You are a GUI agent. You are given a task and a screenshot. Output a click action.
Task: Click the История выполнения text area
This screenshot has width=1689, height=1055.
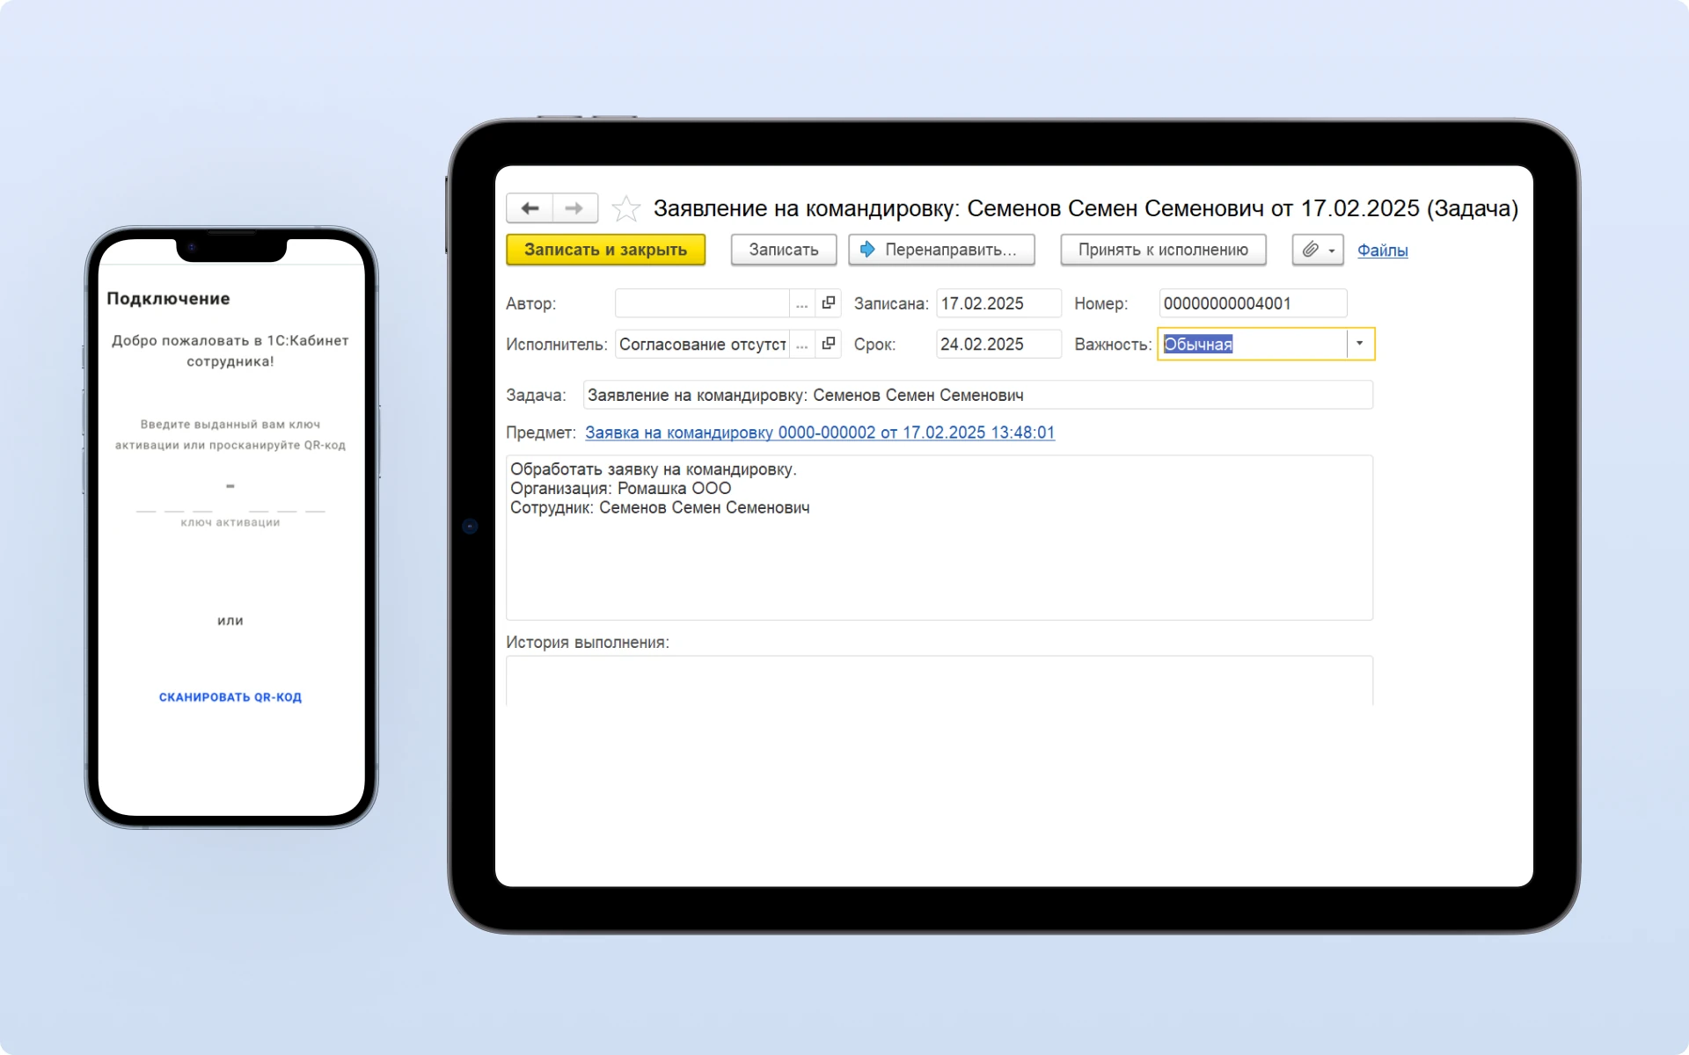939,680
